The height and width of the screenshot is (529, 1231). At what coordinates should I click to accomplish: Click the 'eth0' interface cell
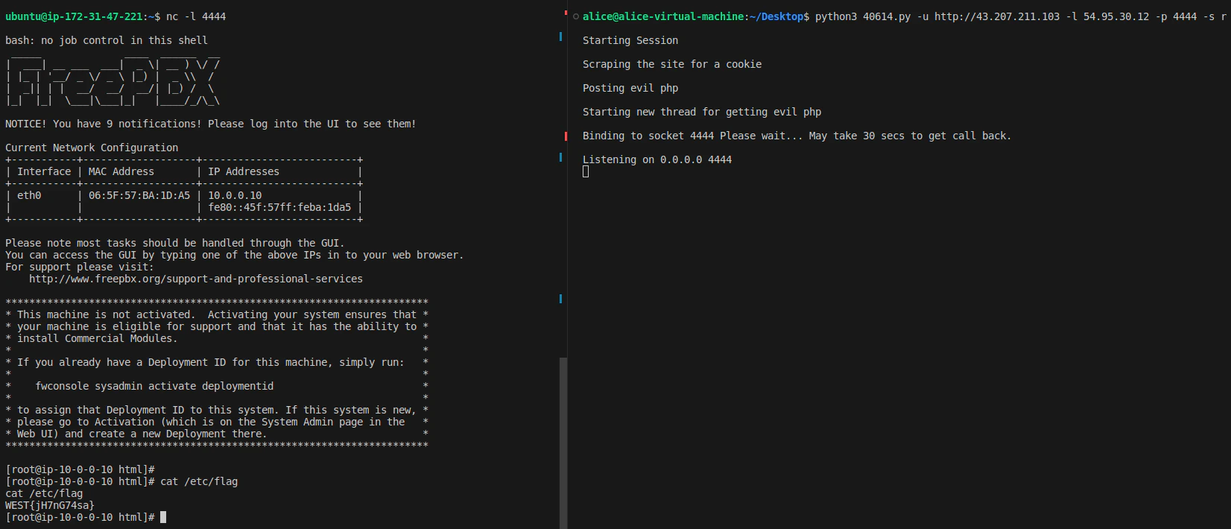click(29, 195)
